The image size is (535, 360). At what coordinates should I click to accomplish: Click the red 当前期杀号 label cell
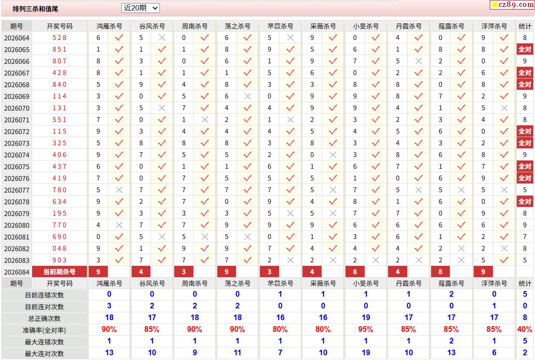pyautogui.click(x=60, y=272)
